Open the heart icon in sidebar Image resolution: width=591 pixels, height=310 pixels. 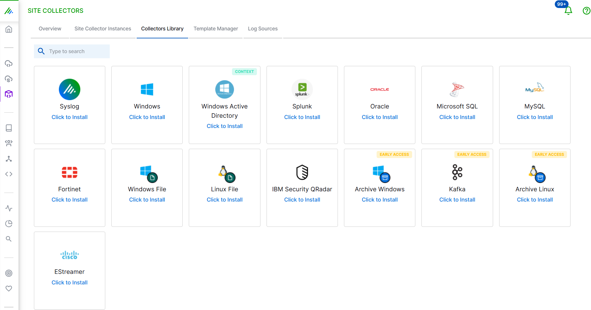tap(9, 288)
